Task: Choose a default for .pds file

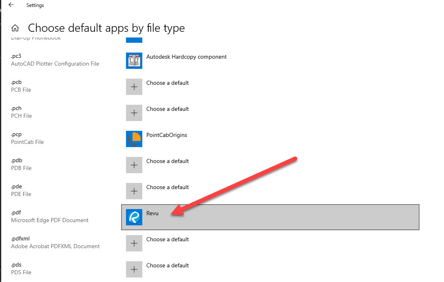Action: 167,265
